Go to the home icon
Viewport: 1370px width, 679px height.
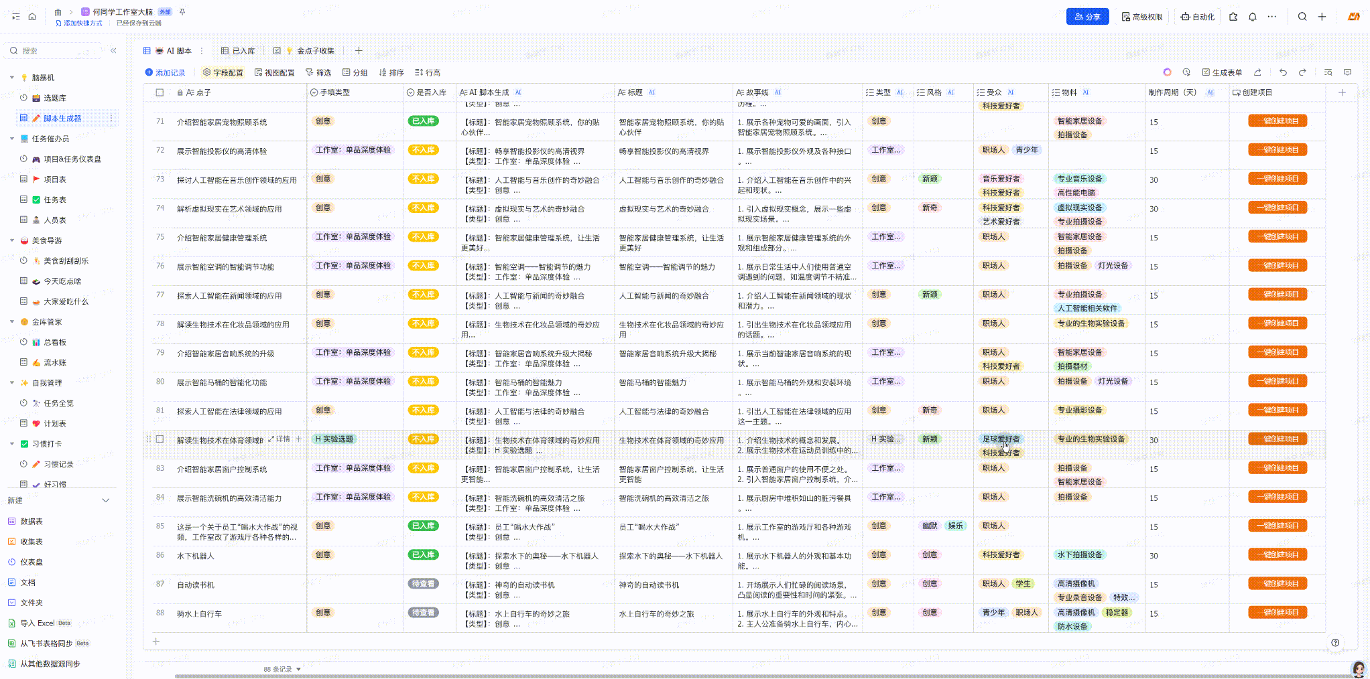click(32, 17)
